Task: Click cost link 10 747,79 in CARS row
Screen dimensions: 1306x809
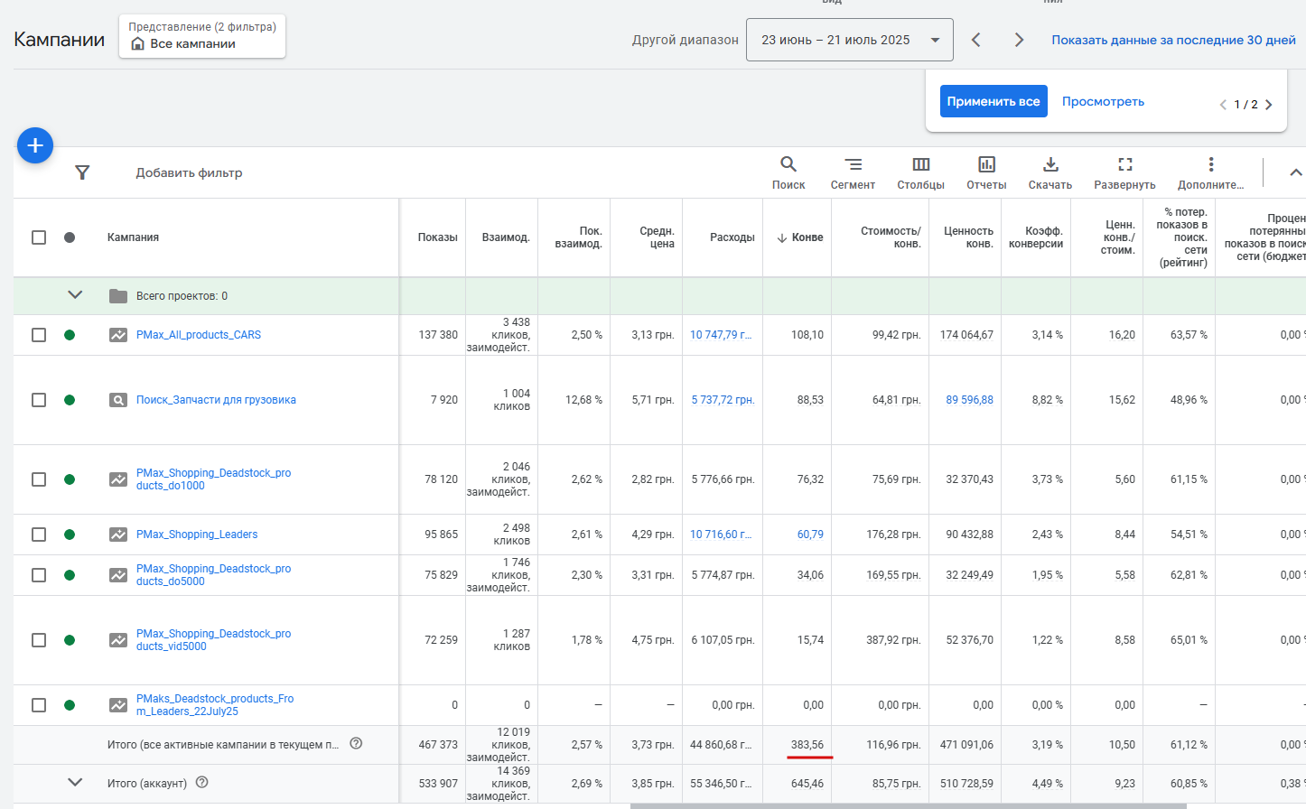Action: coord(721,335)
